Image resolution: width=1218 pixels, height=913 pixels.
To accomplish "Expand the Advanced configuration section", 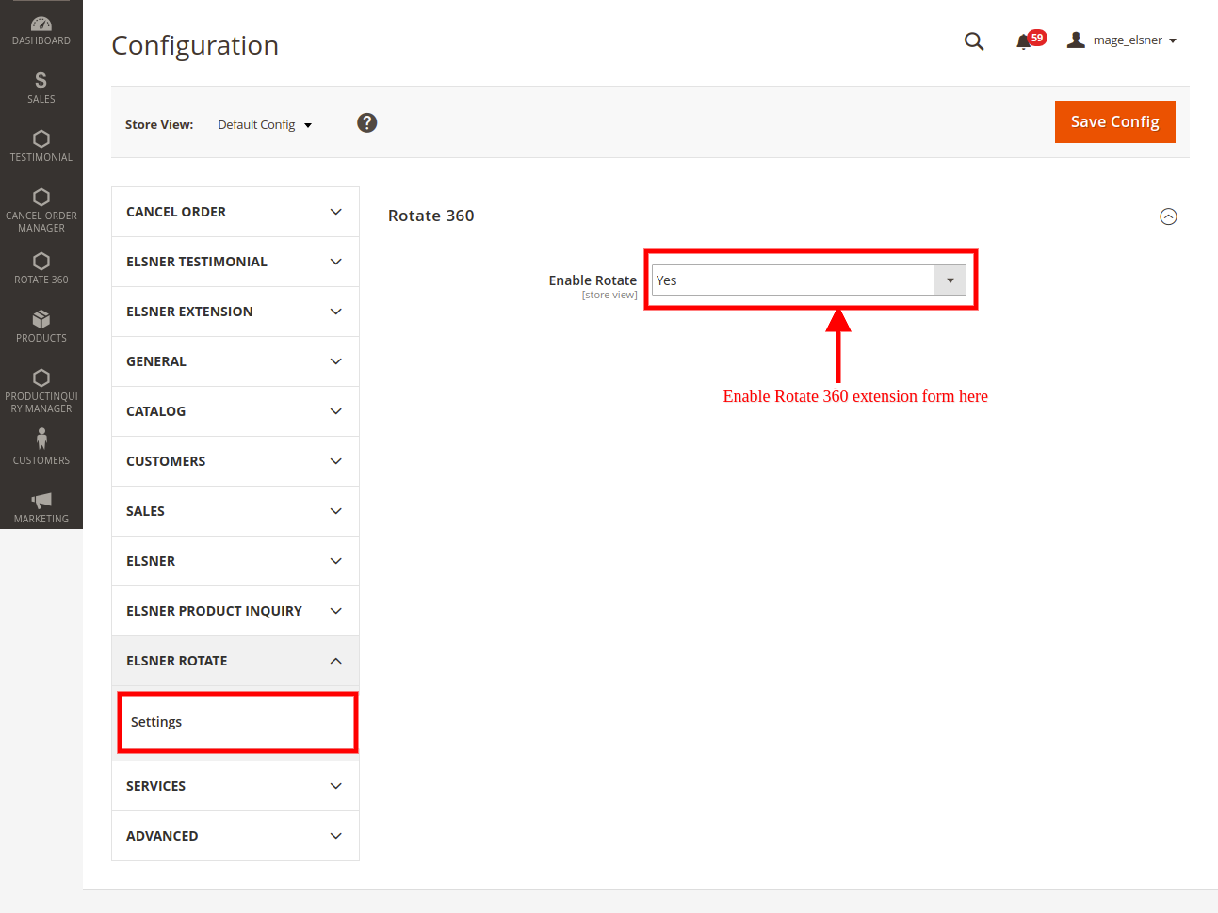I will click(235, 836).
